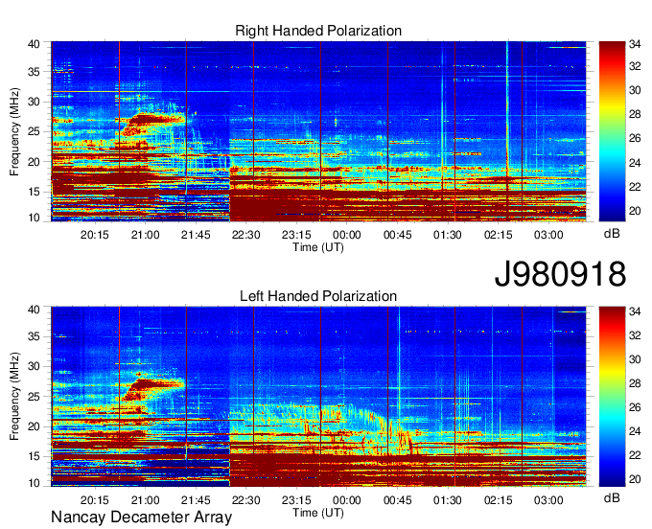Click the 35 MHz tick on the upper frequency axis
The width and height of the screenshot is (652, 529).
(x=35, y=72)
